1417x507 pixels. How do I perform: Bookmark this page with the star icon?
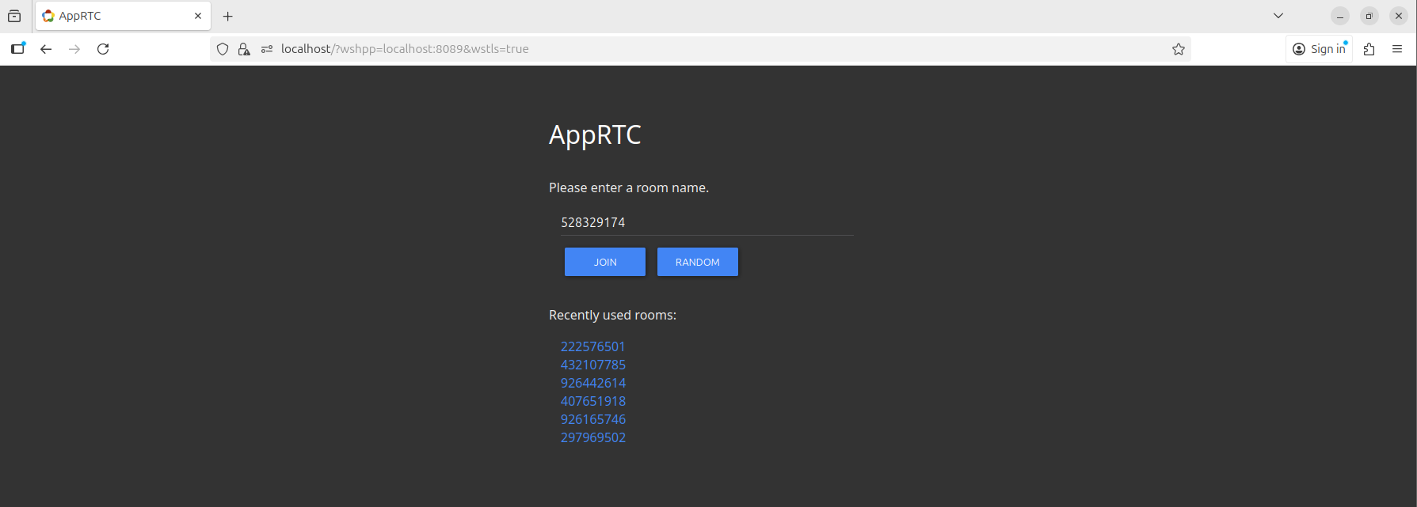click(1178, 49)
